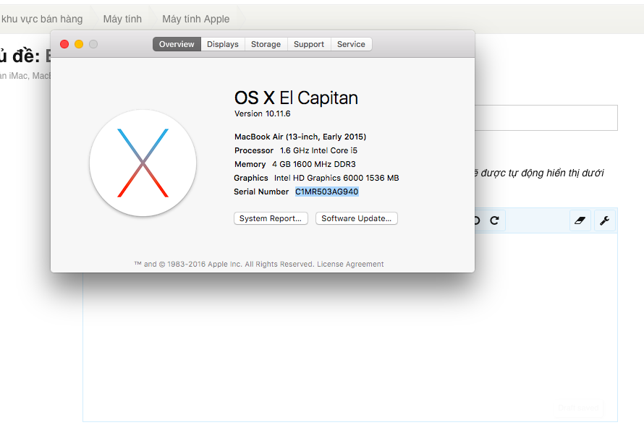Viewport: 644px width, 425px height.
Task: Open the Máy tính breadcrumb link
Action: 122,19
